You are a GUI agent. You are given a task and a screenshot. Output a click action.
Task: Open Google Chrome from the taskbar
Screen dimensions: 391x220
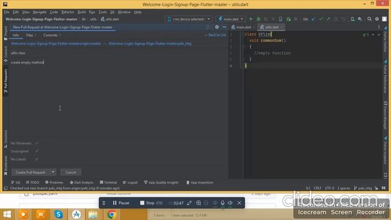tap(112, 215)
